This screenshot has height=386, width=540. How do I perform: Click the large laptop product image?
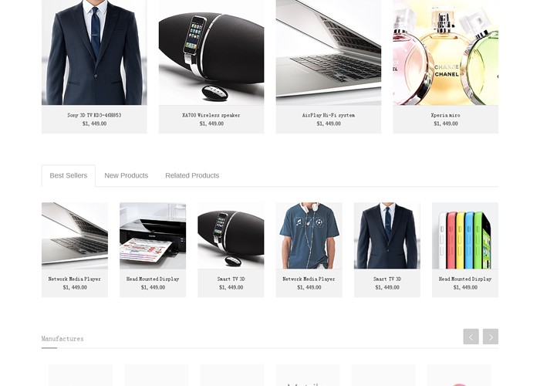click(329, 52)
